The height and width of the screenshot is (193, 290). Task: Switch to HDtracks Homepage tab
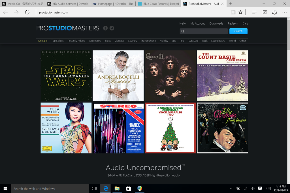click(x=113, y=4)
